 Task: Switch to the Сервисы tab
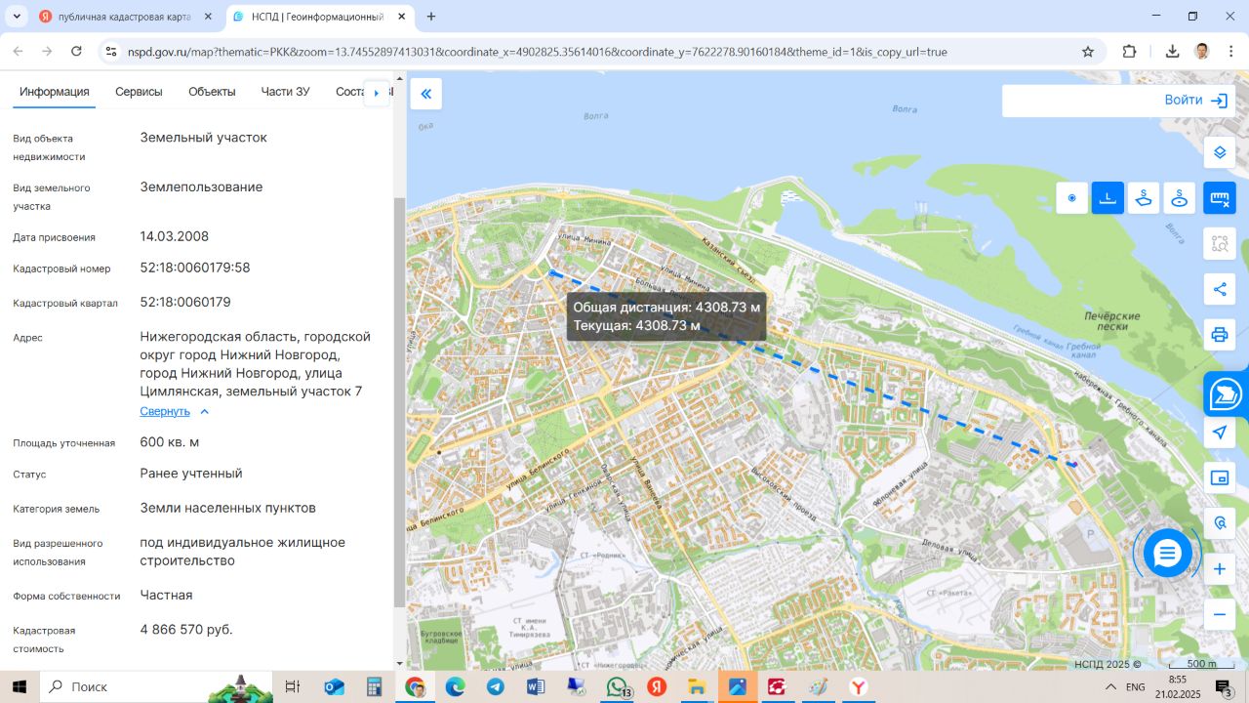(x=139, y=92)
